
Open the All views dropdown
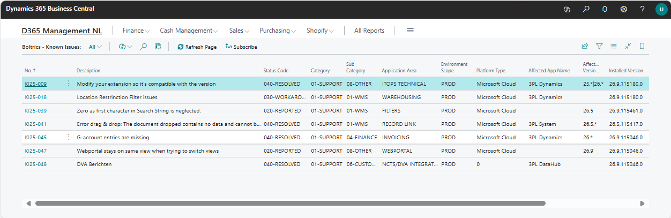(95, 47)
